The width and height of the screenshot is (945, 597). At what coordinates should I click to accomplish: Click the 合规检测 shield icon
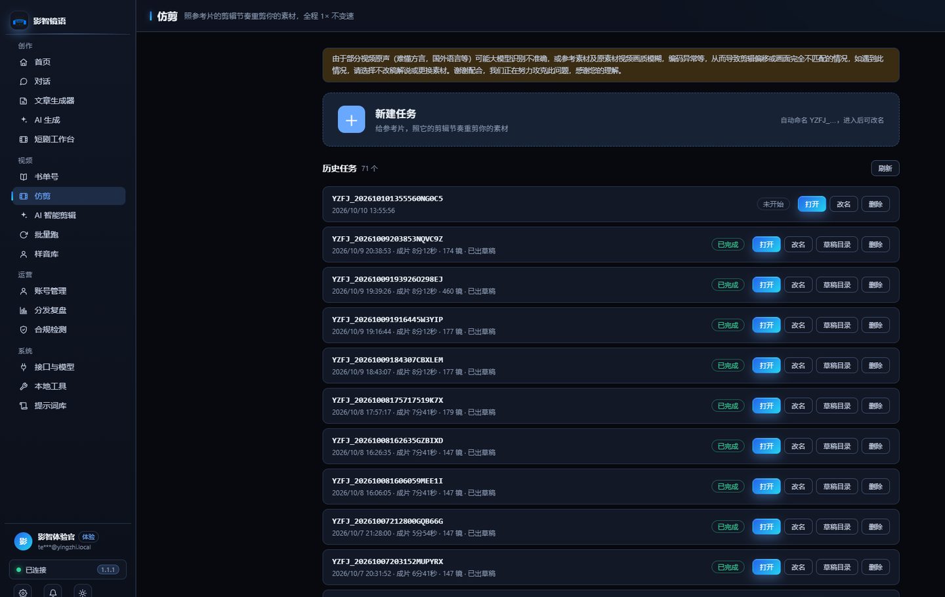pos(24,329)
